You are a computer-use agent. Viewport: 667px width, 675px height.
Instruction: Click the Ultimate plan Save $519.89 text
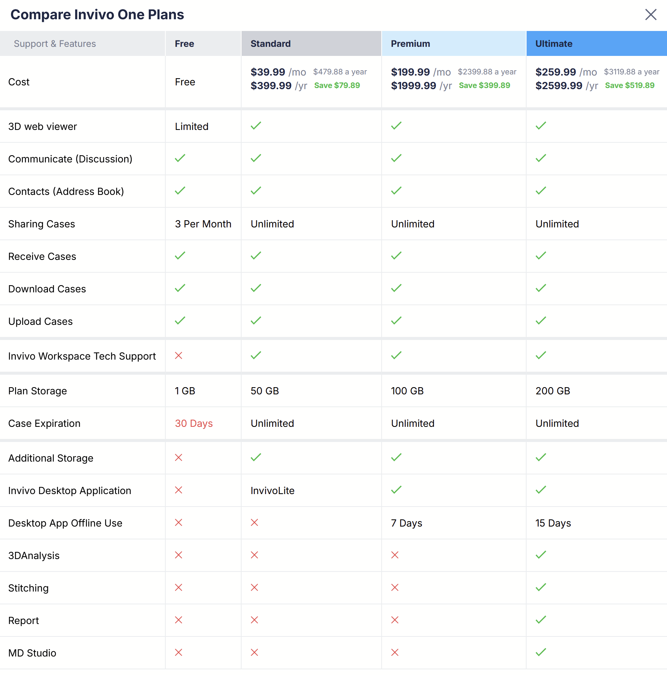(630, 86)
